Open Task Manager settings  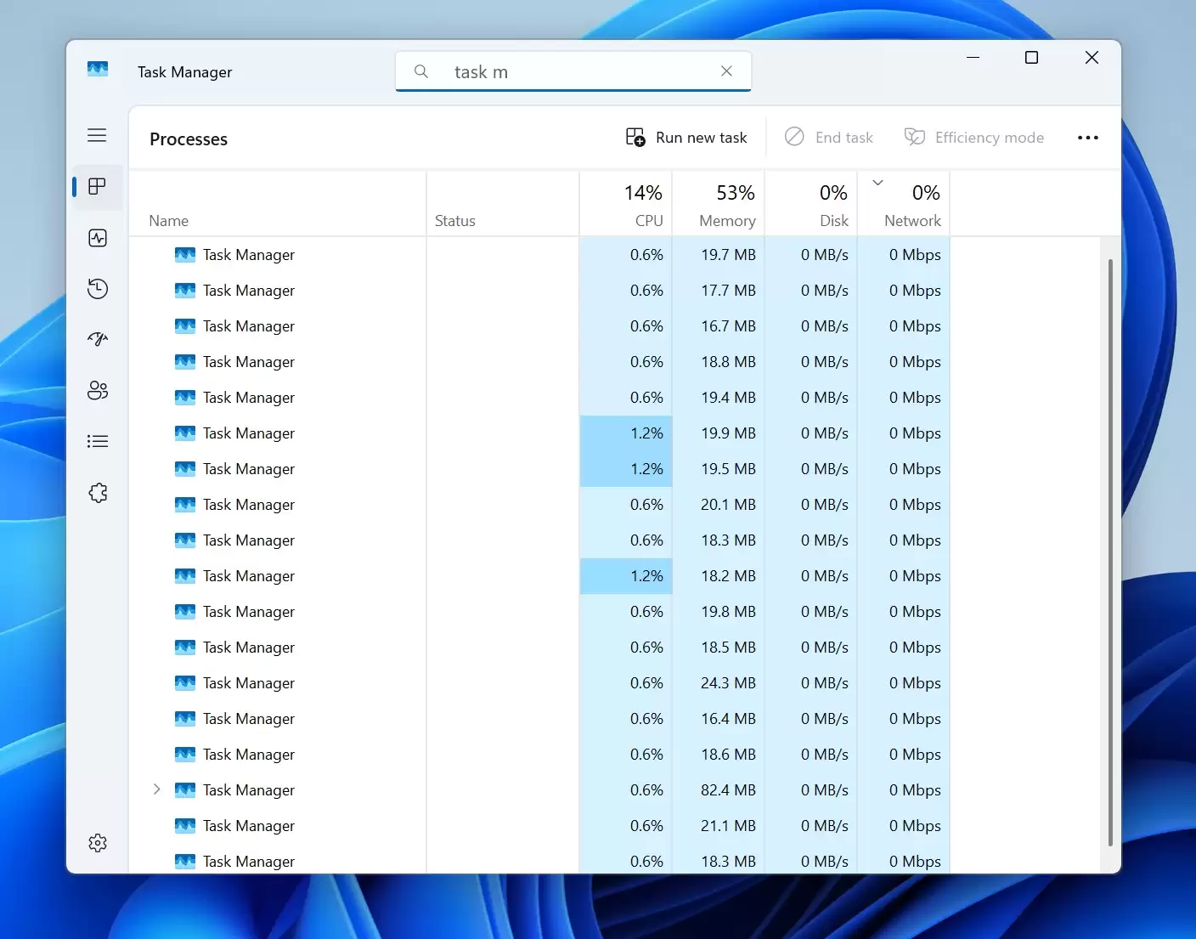[x=97, y=842]
